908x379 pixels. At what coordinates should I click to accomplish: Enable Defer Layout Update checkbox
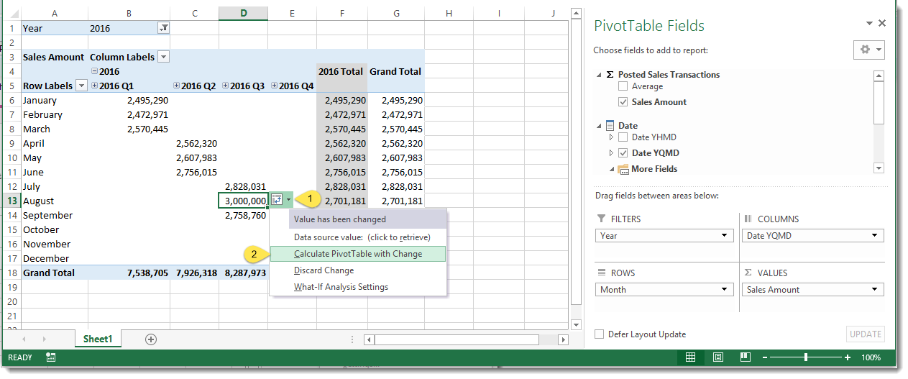coord(600,334)
